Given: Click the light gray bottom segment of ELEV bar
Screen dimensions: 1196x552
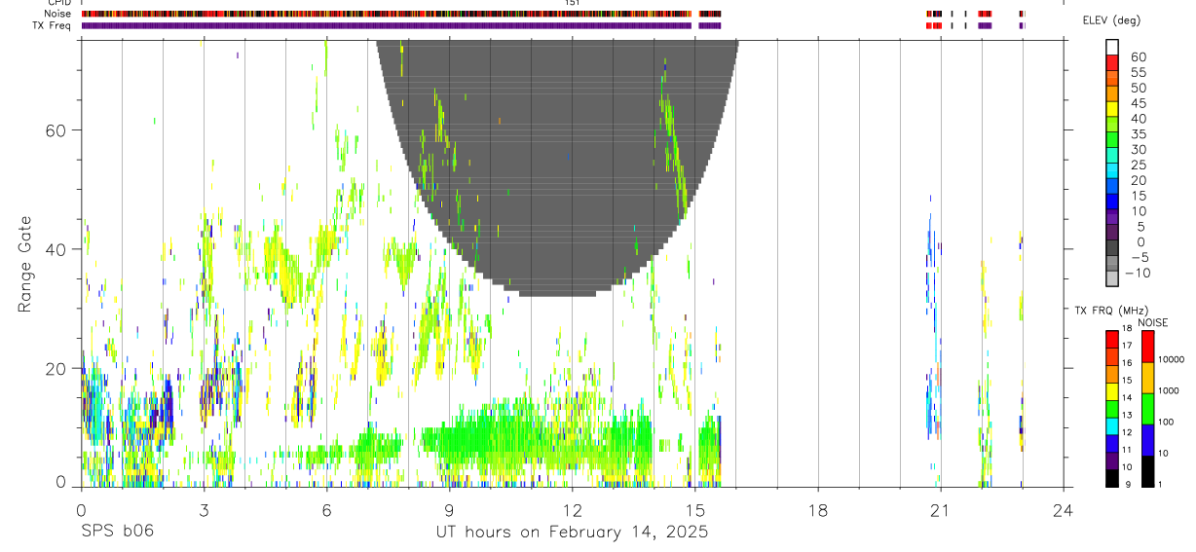Looking at the screenshot, I should (1112, 277).
